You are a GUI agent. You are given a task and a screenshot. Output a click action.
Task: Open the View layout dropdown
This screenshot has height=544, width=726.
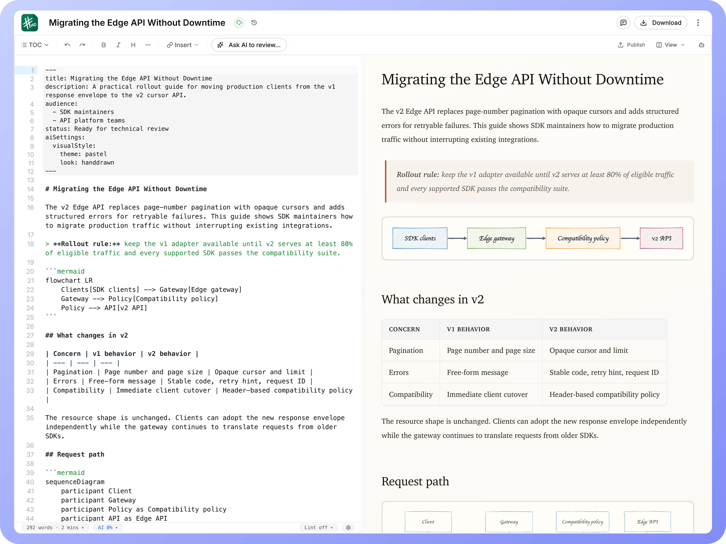point(671,45)
